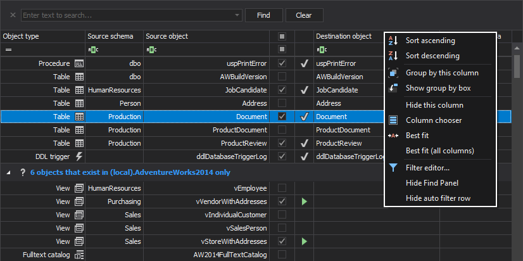The image size is (523, 261).
Task: Open the search text dropdown arrow
Action: click(237, 15)
